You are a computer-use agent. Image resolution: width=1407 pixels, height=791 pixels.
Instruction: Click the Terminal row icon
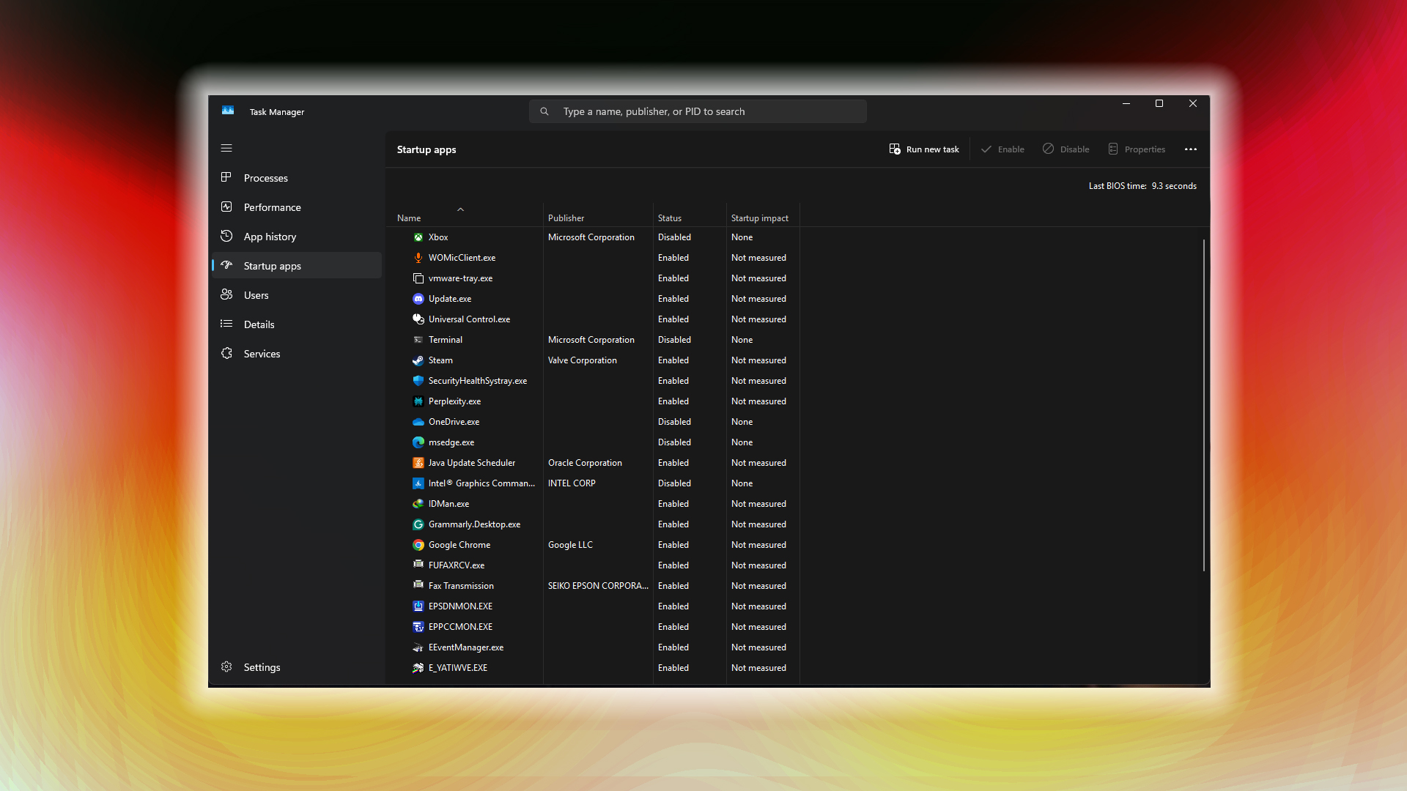point(418,340)
